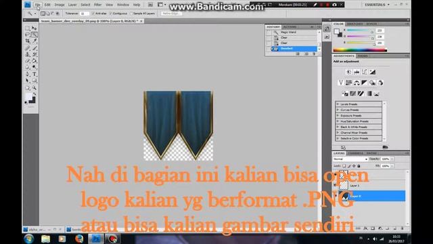Select the Zoom tool
Screen dimensions: 433x244
(x=35, y=87)
